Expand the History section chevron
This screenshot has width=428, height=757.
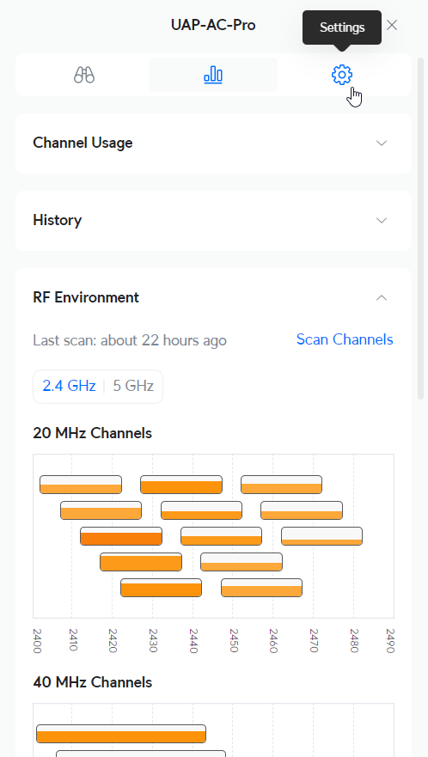[x=382, y=220]
